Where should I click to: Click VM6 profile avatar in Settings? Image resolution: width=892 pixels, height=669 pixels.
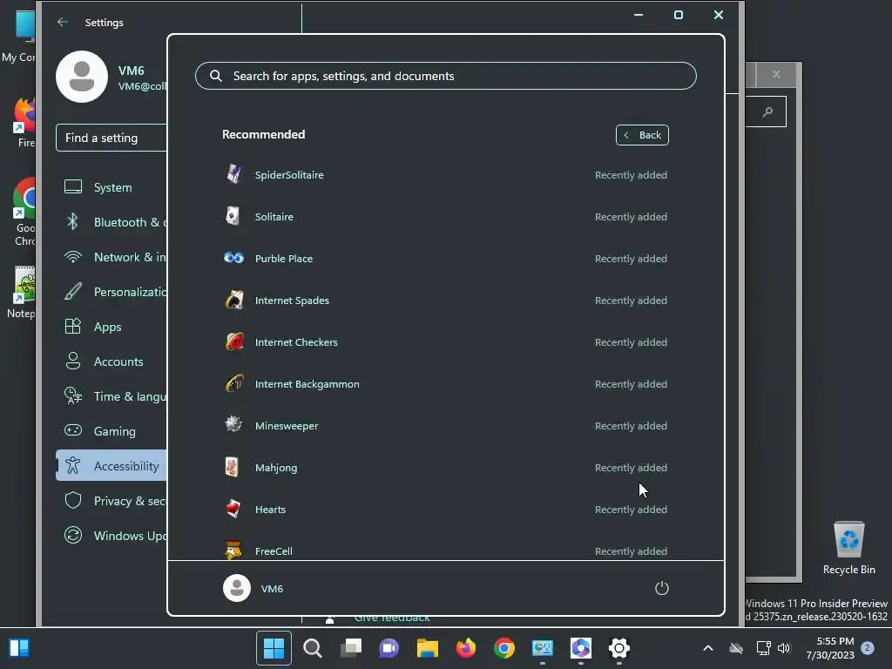click(82, 77)
